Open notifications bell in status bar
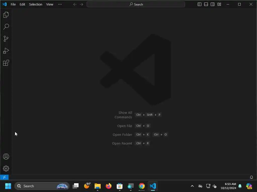The height and width of the screenshot is (192, 257). coord(251,177)
